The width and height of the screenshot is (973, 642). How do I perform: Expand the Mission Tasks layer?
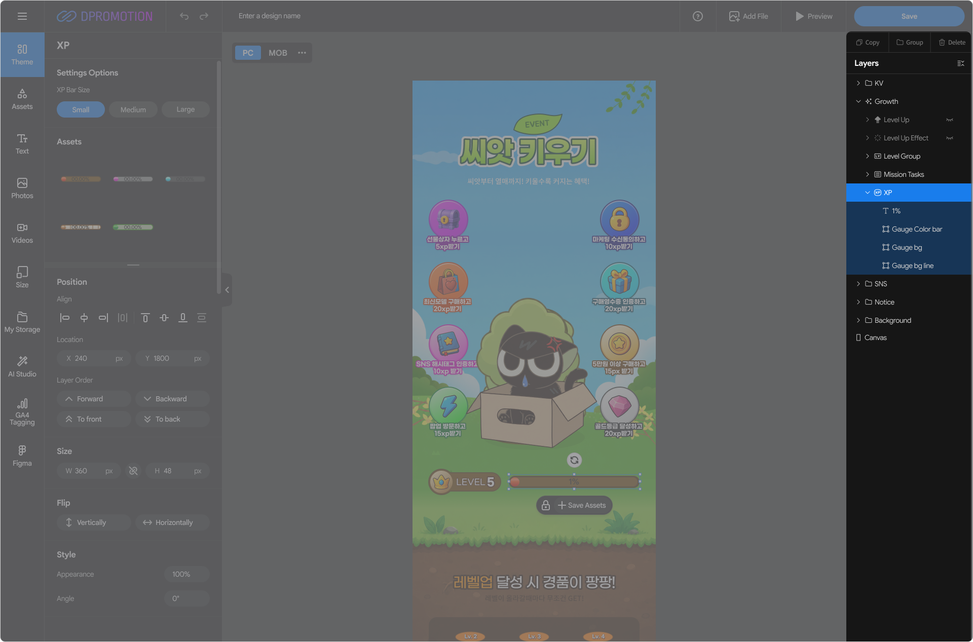(868, 174)
